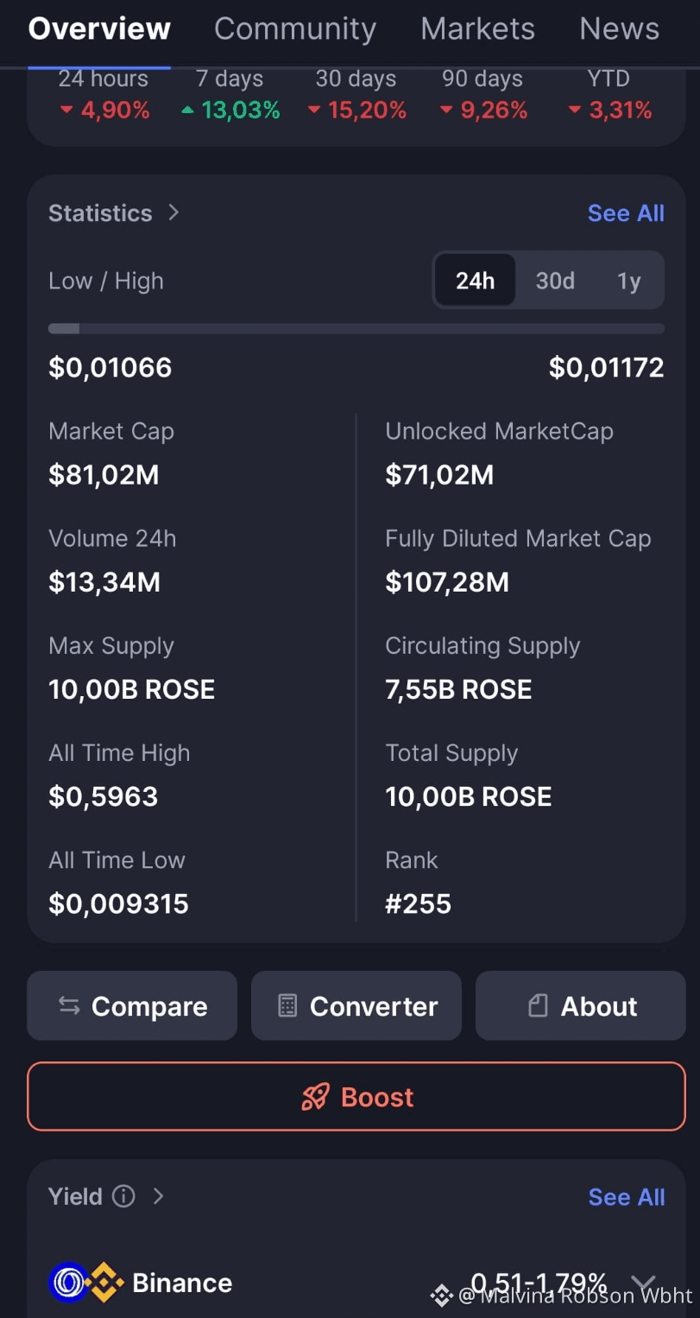Click the Low / High price range bar

pos(356,328)
